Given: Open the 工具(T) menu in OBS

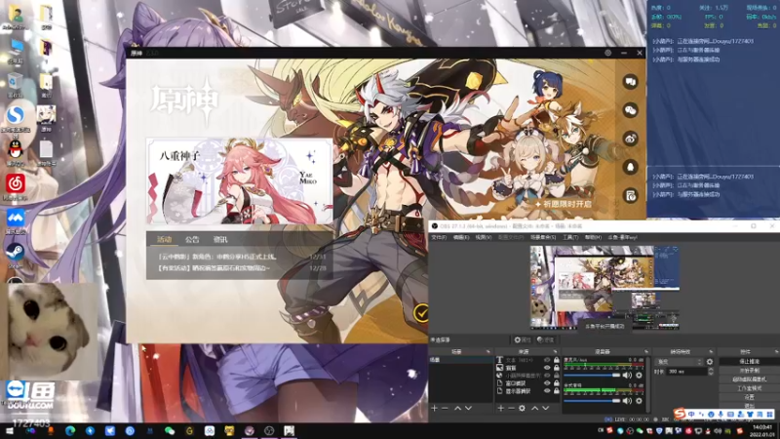Looking at the screenshot, I should (570, 237).
